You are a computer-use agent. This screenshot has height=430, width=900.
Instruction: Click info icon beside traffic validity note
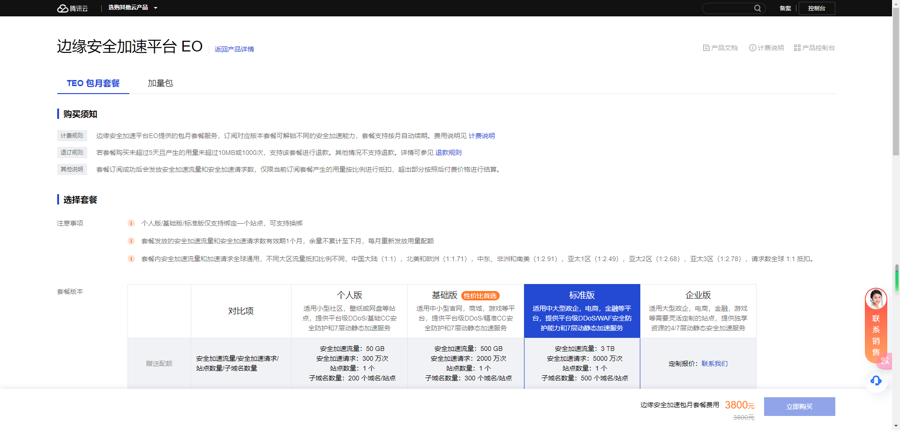tap(131, 241)
